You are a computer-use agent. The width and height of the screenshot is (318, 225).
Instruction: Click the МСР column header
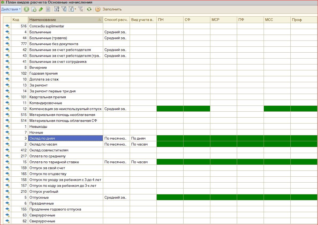coord(223,20)
